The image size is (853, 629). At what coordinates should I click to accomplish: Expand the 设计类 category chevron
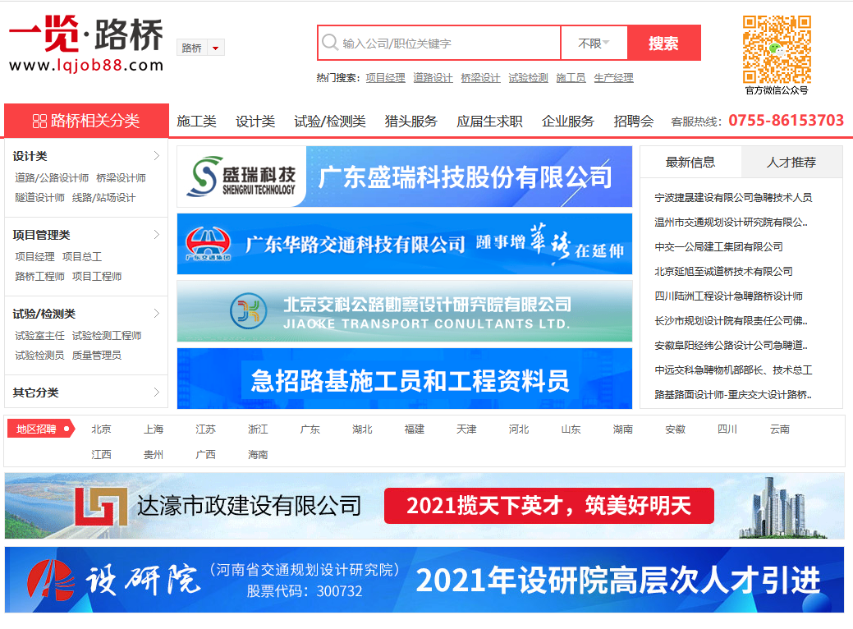point(157,156)
